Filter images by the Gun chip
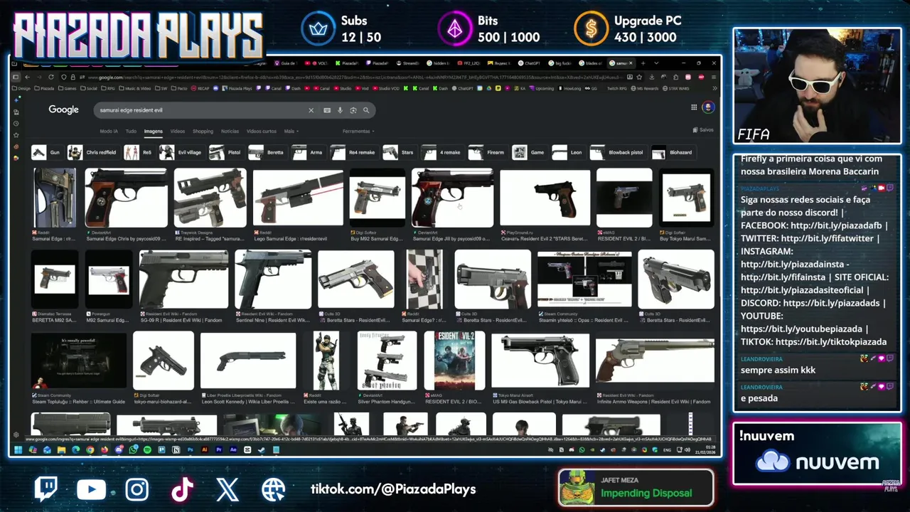Viewport: 910px width, 512px height. [46, 152]
